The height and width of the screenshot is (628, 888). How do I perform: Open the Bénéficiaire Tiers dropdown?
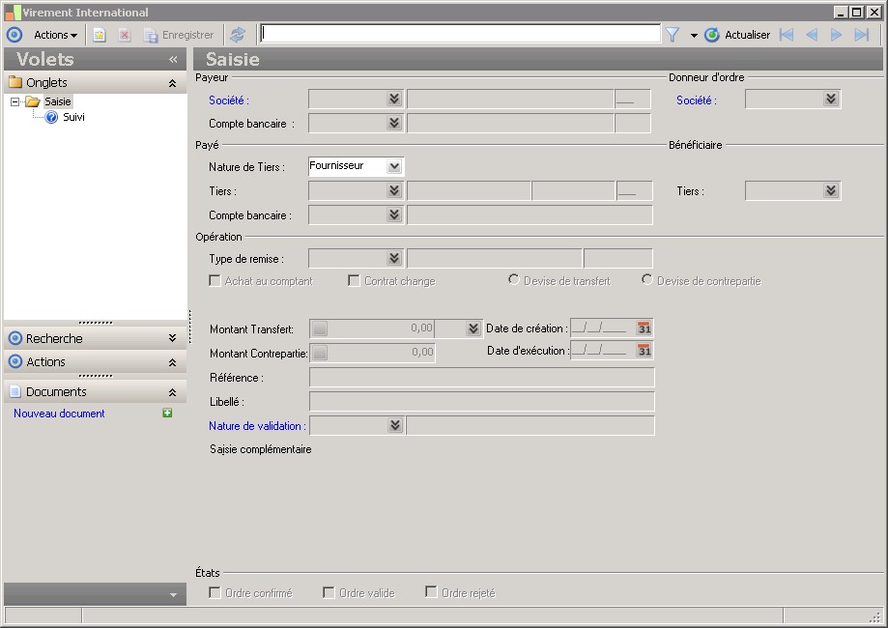click(831, 191)
